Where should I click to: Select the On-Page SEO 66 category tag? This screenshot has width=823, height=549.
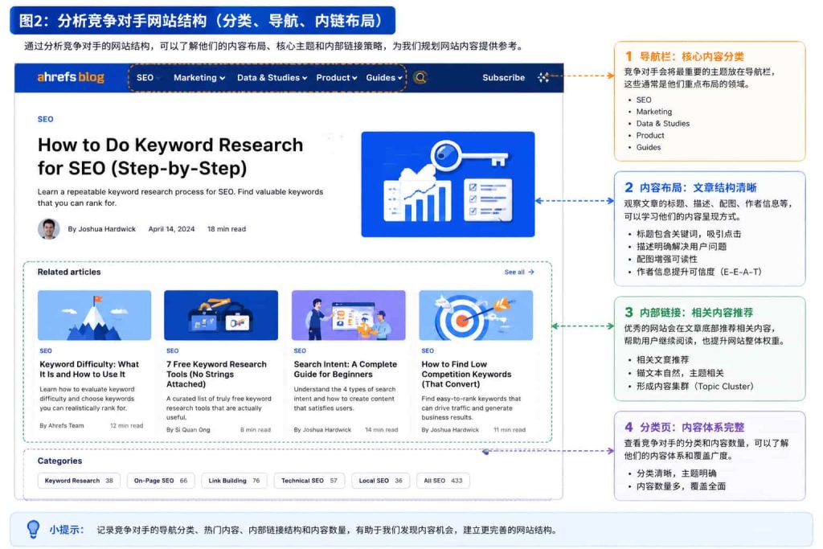pyautogui.click(x=161, y=480)
